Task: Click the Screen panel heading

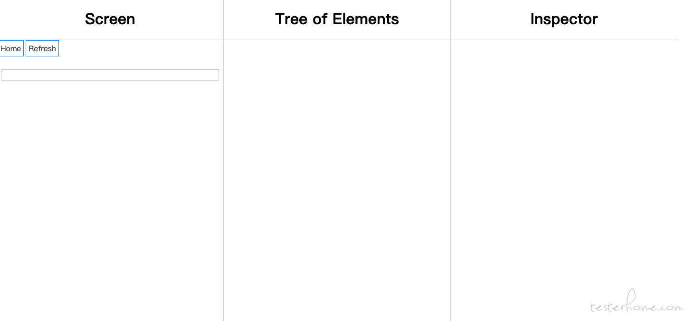Action: point(110,19)
